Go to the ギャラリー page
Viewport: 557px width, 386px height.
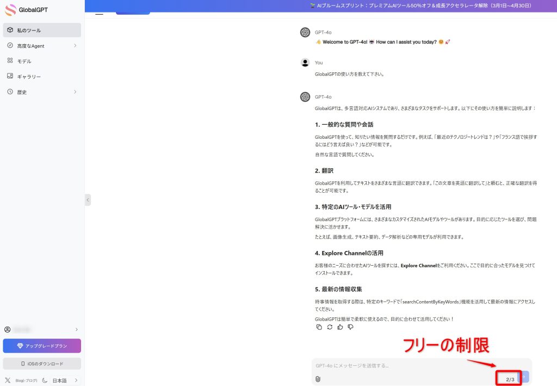tap(28, 77)
